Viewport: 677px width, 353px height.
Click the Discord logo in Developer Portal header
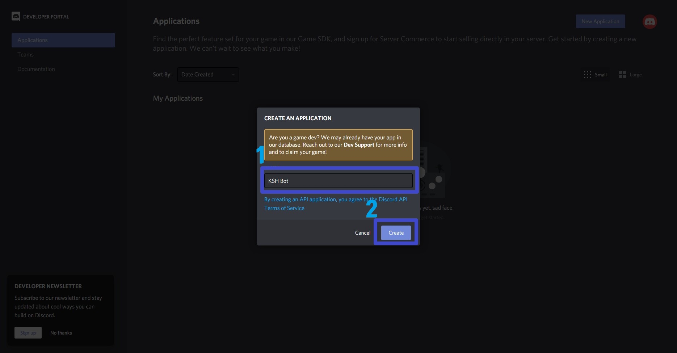pyautogui.click(x=16, y=17)
